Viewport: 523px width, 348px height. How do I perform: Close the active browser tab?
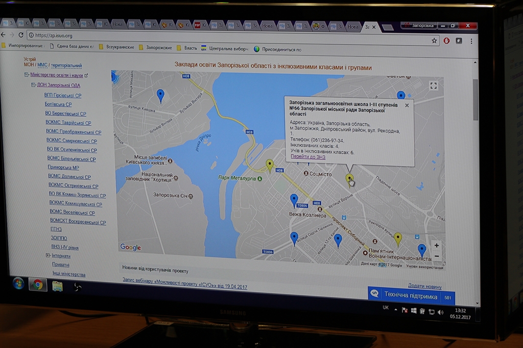click(374, 27)
